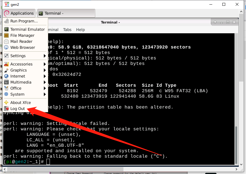
Task: Click the Terminal Emulator icon
Action: click(6, 29)
